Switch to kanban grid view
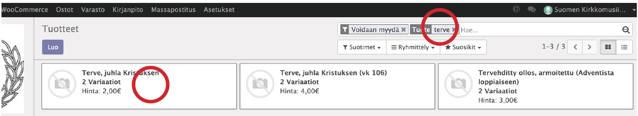638x116 pixels. (x=608, y=47)
